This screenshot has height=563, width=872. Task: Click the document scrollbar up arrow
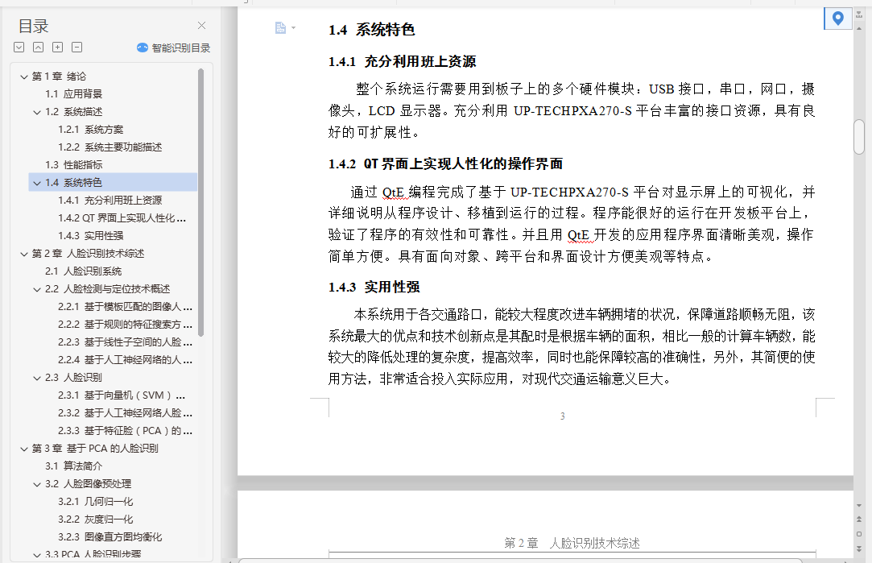[859, 28]
